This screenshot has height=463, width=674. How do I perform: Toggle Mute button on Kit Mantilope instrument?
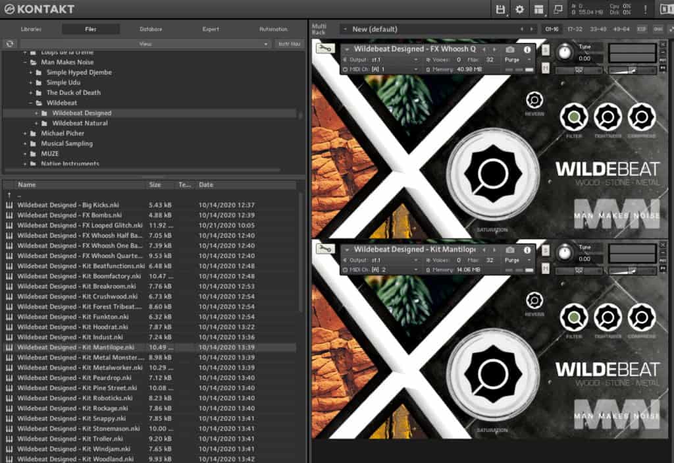click(546, 269)
